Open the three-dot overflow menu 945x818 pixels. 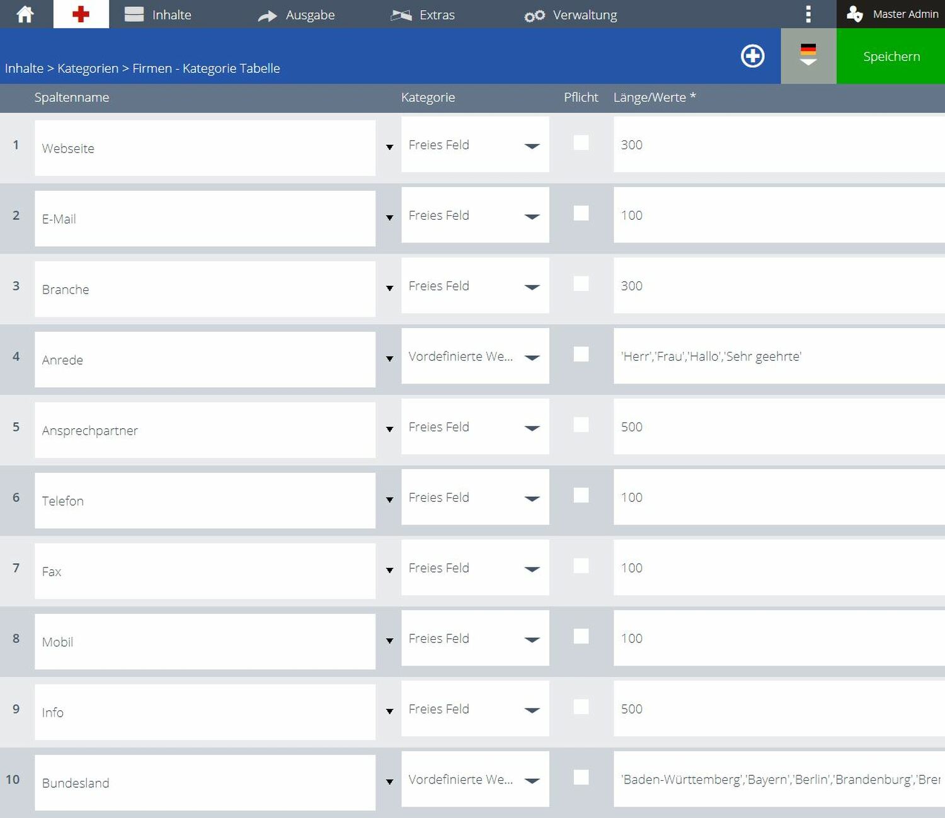click(x=808, y=14)
